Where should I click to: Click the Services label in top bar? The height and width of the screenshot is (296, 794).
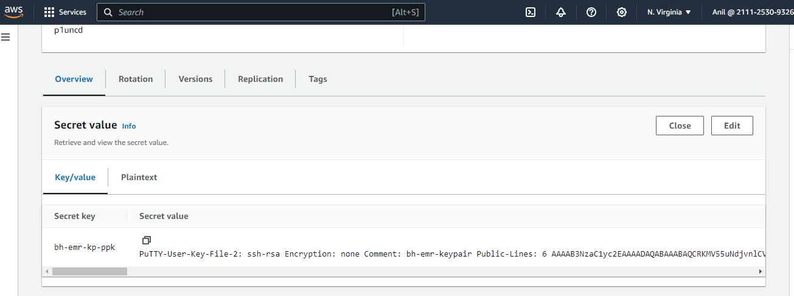(x=72, y=12)
